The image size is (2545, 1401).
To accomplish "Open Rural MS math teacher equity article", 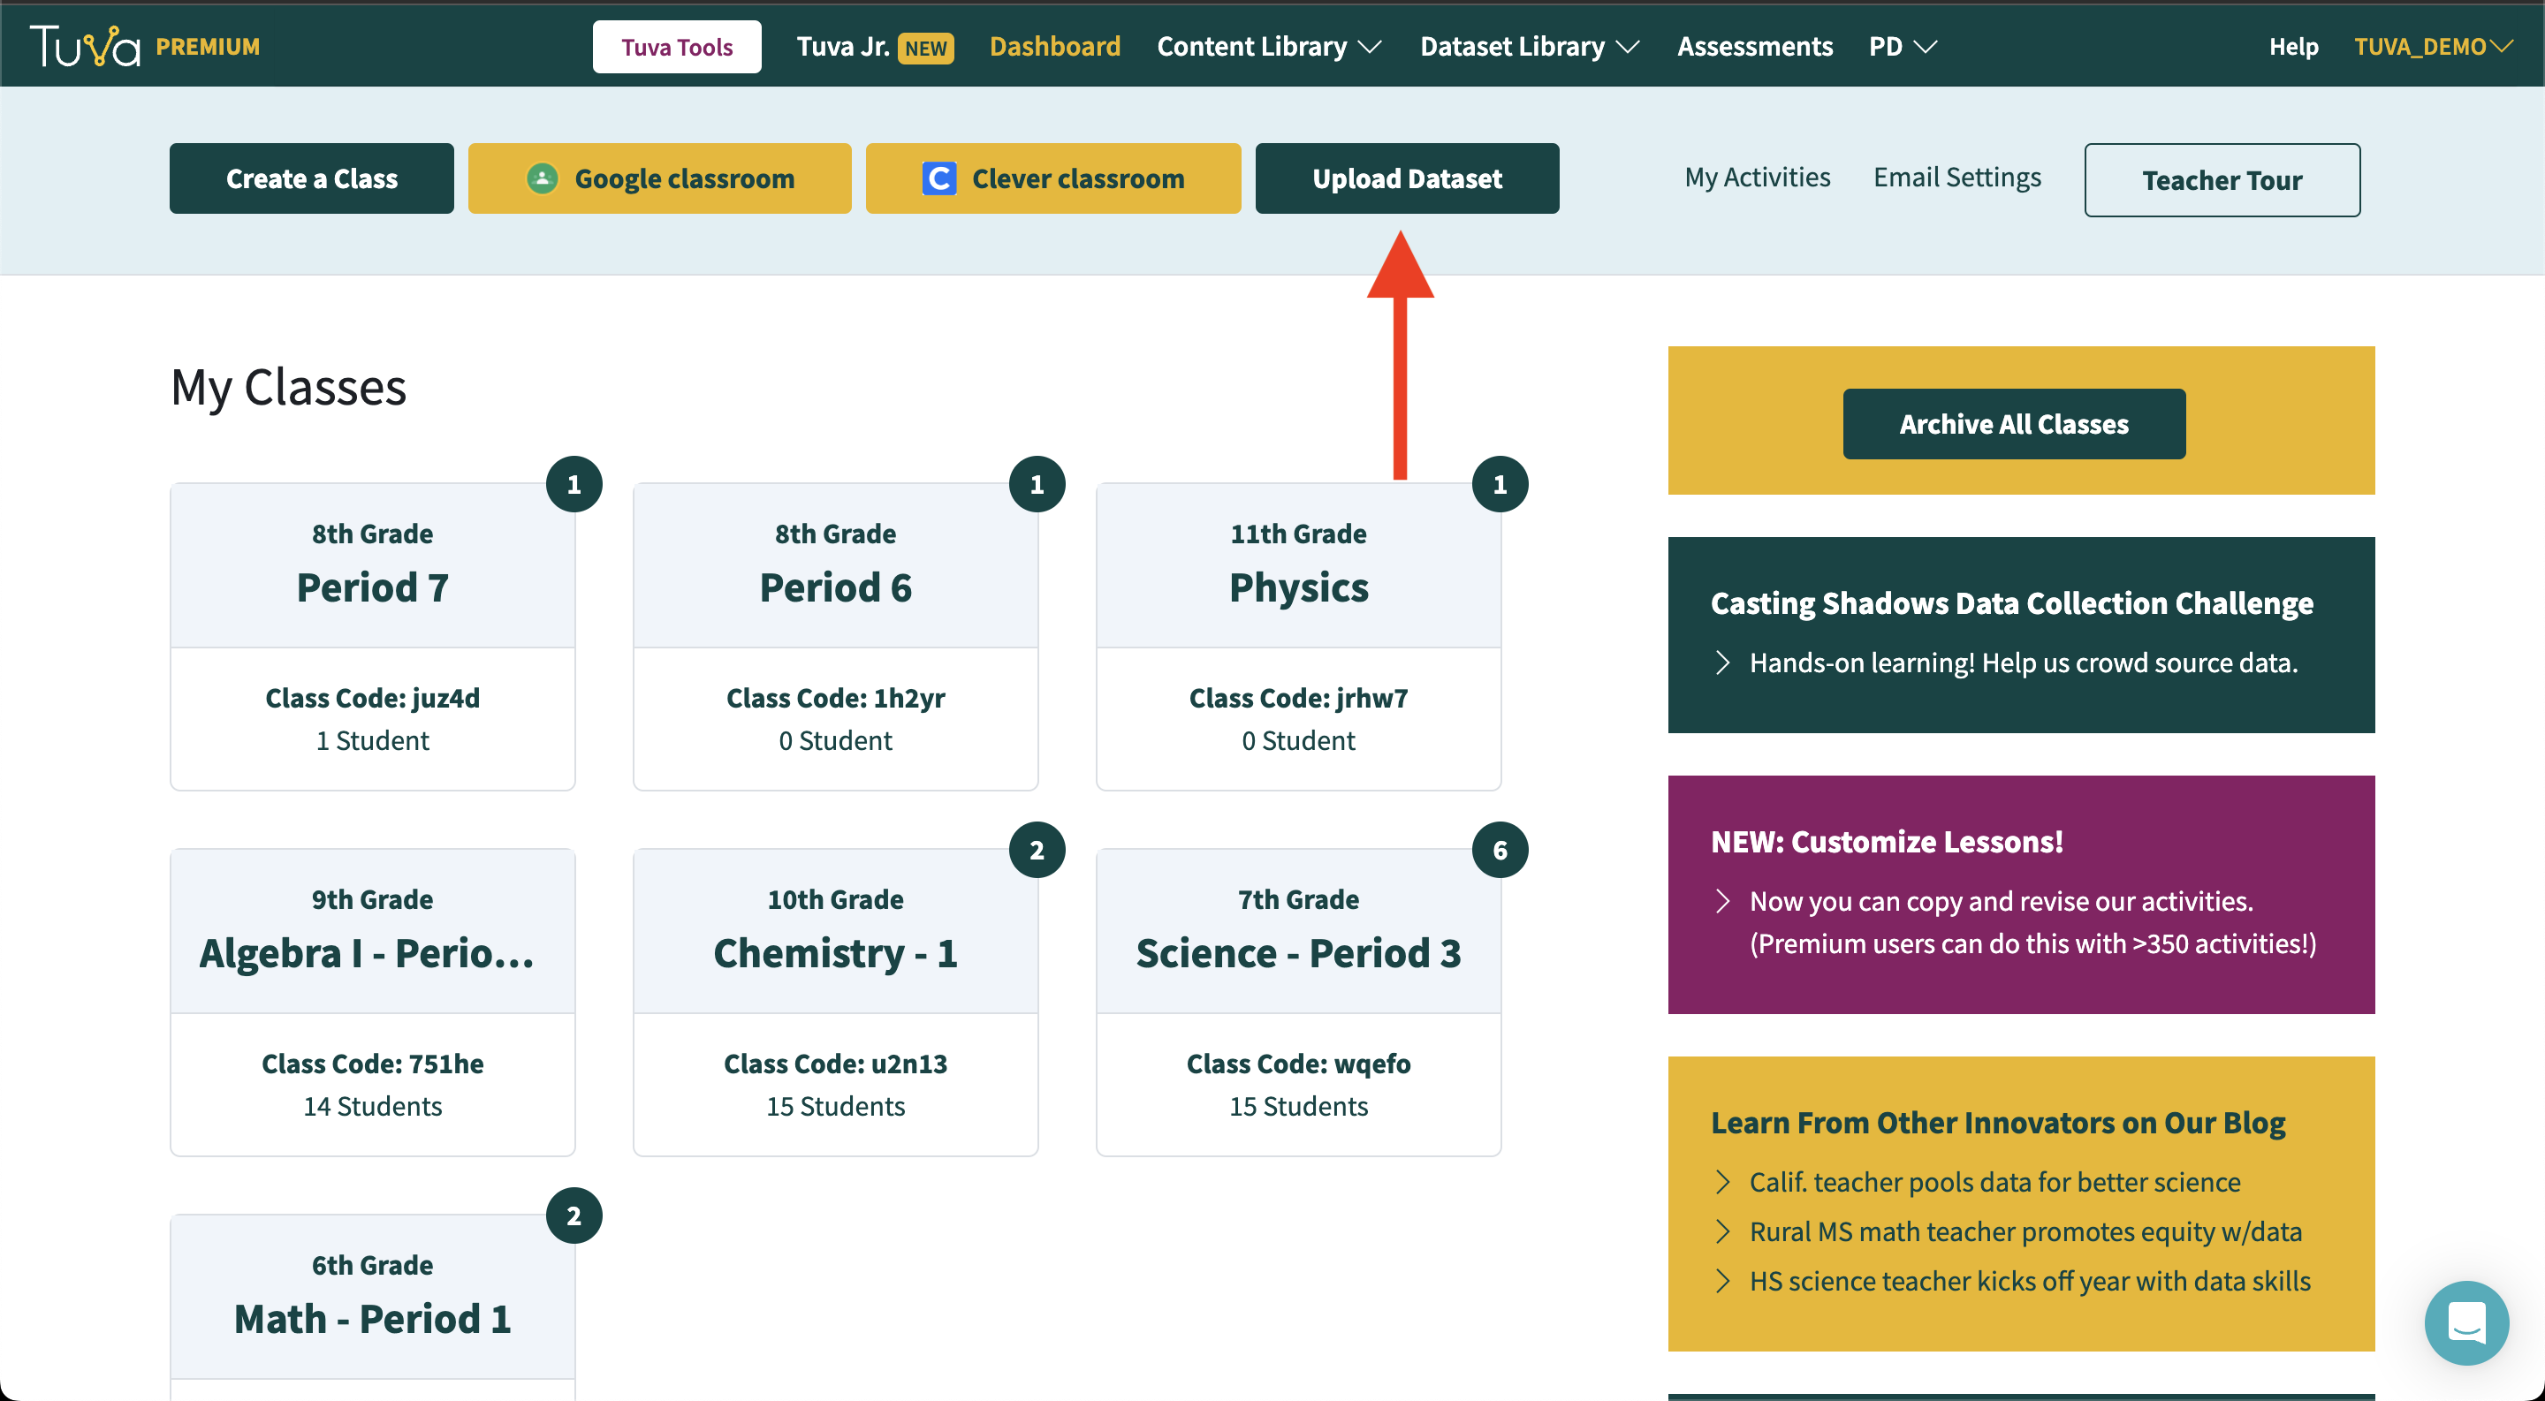I will 2025,1232.
